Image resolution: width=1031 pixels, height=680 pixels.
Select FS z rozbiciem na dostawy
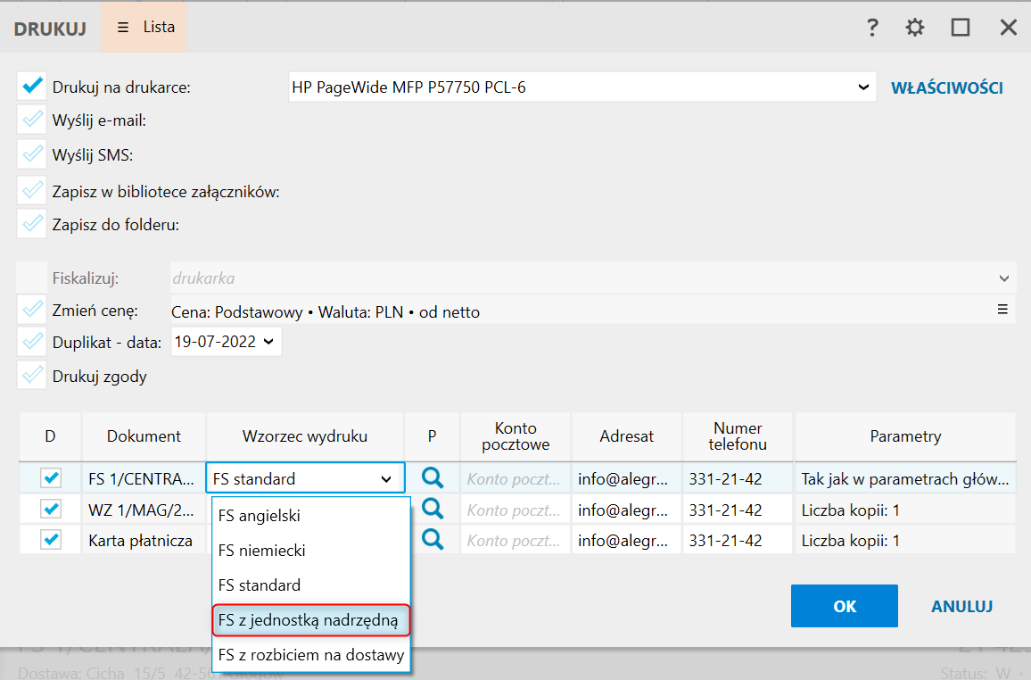pos(311,655)
